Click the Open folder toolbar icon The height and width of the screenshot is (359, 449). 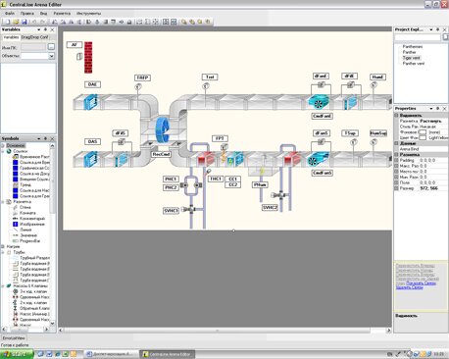(16, 22)
